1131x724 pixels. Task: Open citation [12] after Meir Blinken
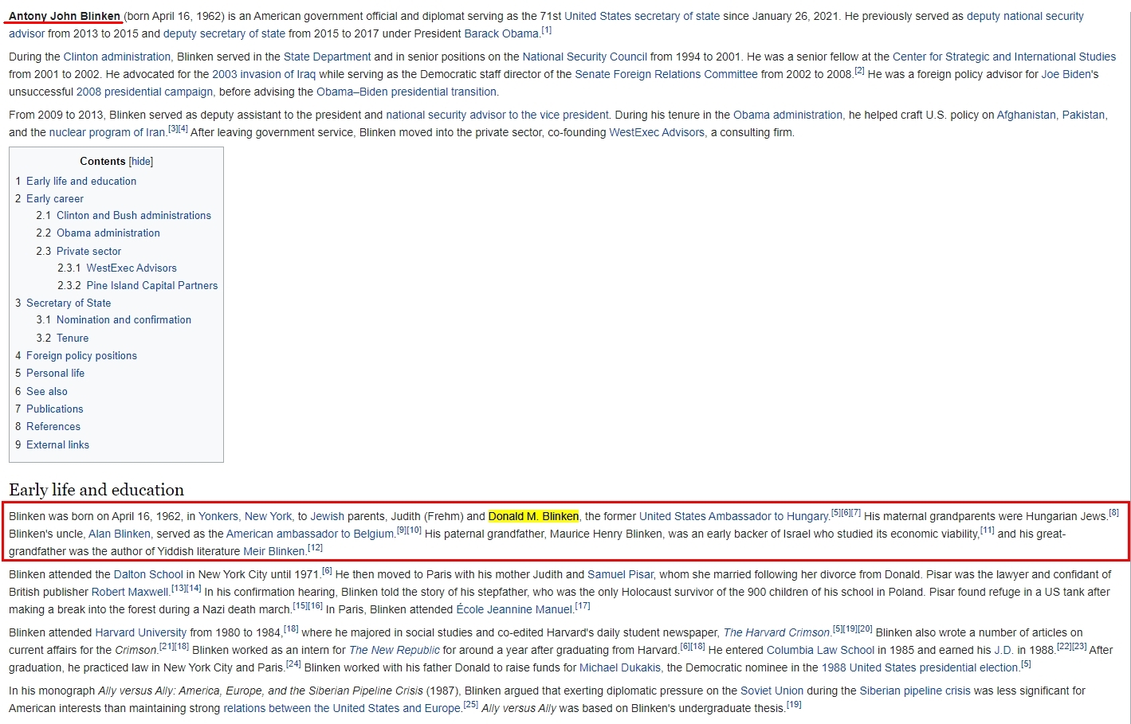click(315, 548)
